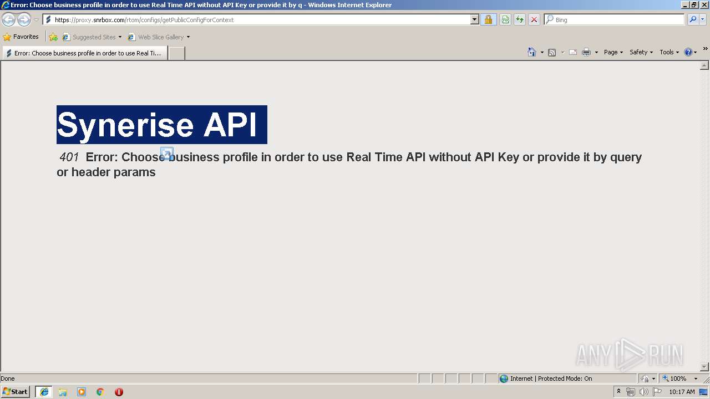Image resolution: width=710 pixels, height=399 pixels.
Task: Click the Help question mark icon
Action: (x=688, y=52)
